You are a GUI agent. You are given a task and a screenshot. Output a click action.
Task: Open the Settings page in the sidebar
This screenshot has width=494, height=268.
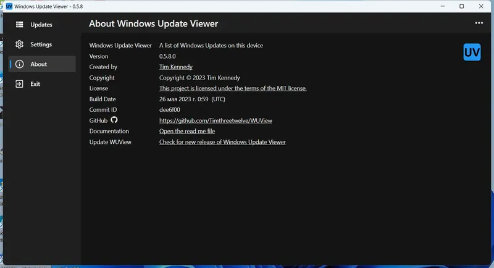coord(42,44)
